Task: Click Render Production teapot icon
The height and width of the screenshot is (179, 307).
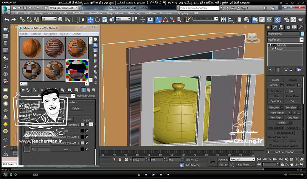Action: click(x=300, y=20)
